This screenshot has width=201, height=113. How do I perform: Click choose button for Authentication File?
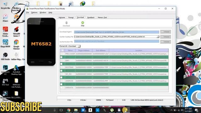coord(166,42)
